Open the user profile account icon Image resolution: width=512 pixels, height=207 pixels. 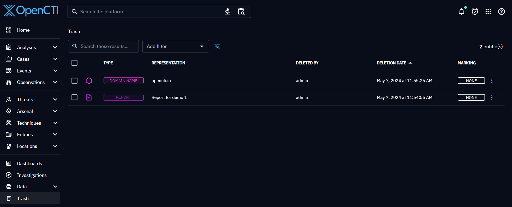(x=501, y=11)
